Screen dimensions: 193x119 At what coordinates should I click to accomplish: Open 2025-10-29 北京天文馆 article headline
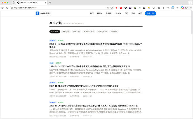[x=93, y=106]
